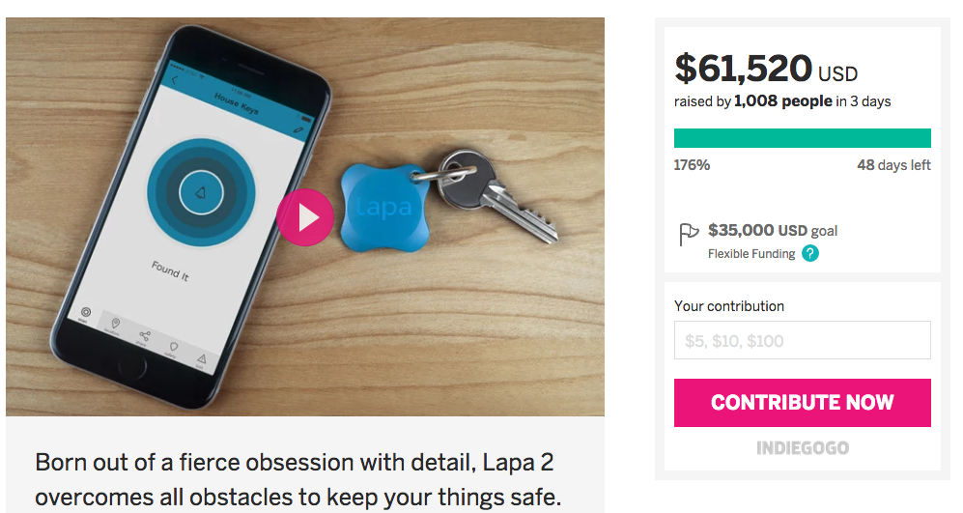Tap the back arrow on phone screen
Image resolution: width=963 pixels, height=513 pixels.
point(175,80)
